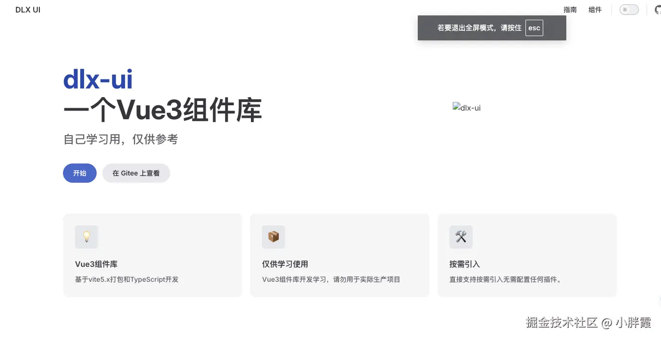Click the 基于vite5.x打包和TypeScript开发 description text
The width and height of the screenshot is (661, 339).
(127, 279)
